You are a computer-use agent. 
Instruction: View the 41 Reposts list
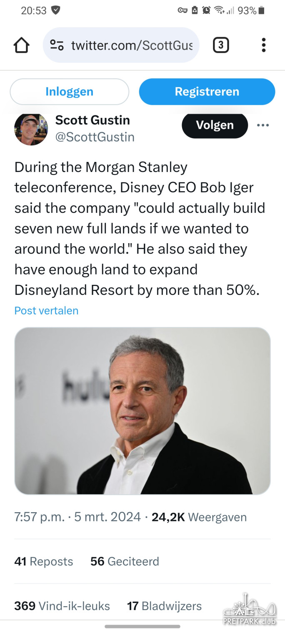[44, 561]
